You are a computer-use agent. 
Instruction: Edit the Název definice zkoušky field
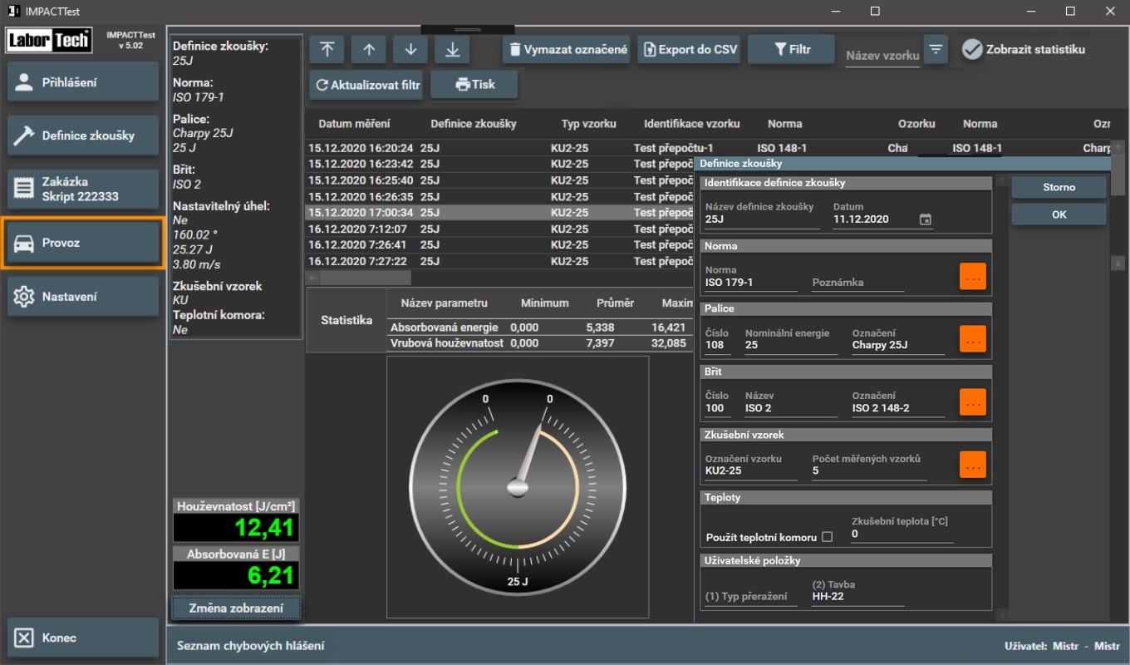pos(762,219)
